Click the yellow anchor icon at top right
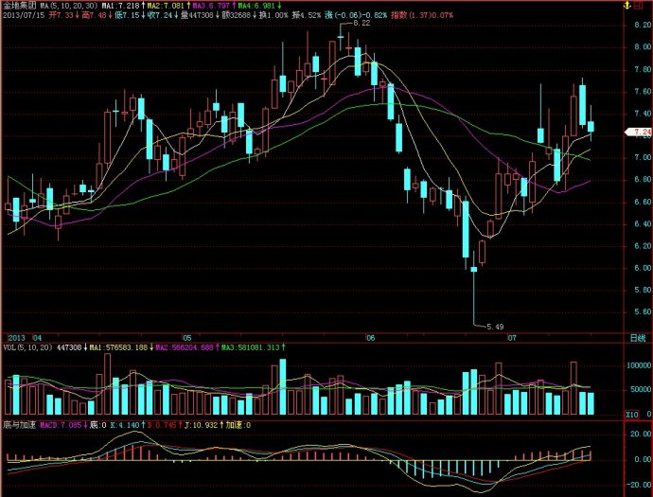The height and width of the screenshot is (497, 653). coord(626,6)
